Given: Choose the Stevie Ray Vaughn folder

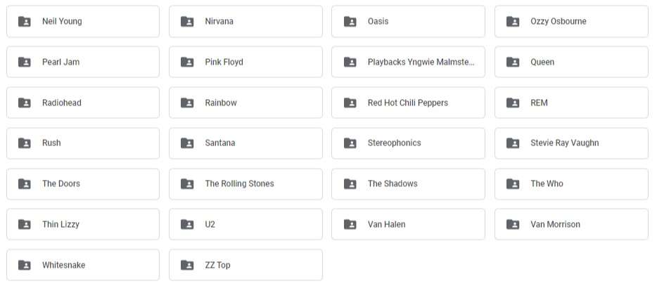Looking at the screenshot, I should click(571, 143).
